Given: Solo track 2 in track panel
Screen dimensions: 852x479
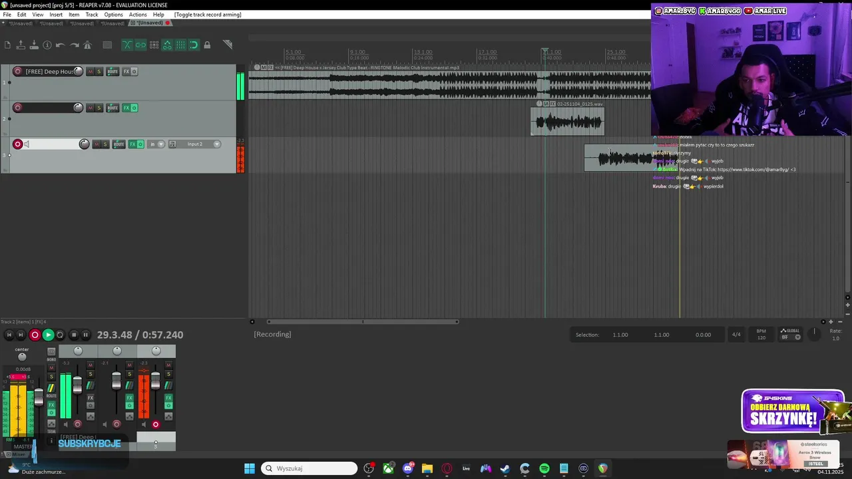Looking at the screenshot, I should pyautogui.click(x=99, y=108).
